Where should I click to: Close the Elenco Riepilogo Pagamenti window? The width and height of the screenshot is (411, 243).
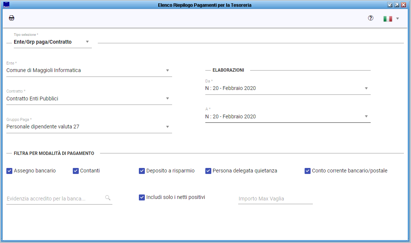click(404, 5)
